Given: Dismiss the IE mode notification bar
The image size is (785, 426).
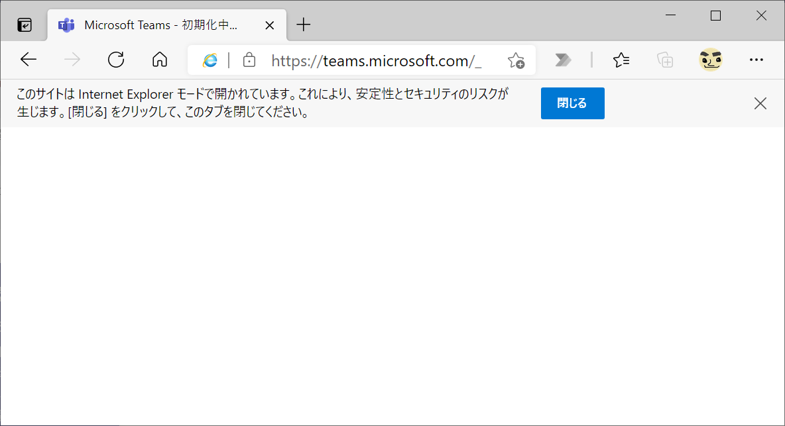Looking at the screenshot, I should click(x=760, y=103).
